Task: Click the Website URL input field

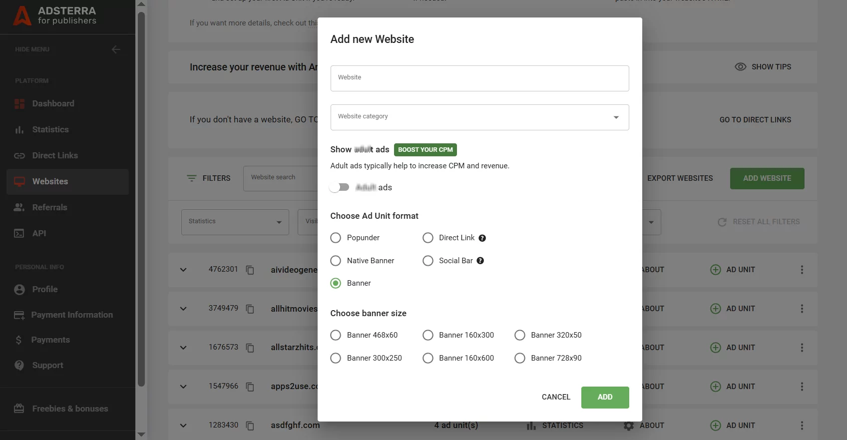Action: (479, 78)
